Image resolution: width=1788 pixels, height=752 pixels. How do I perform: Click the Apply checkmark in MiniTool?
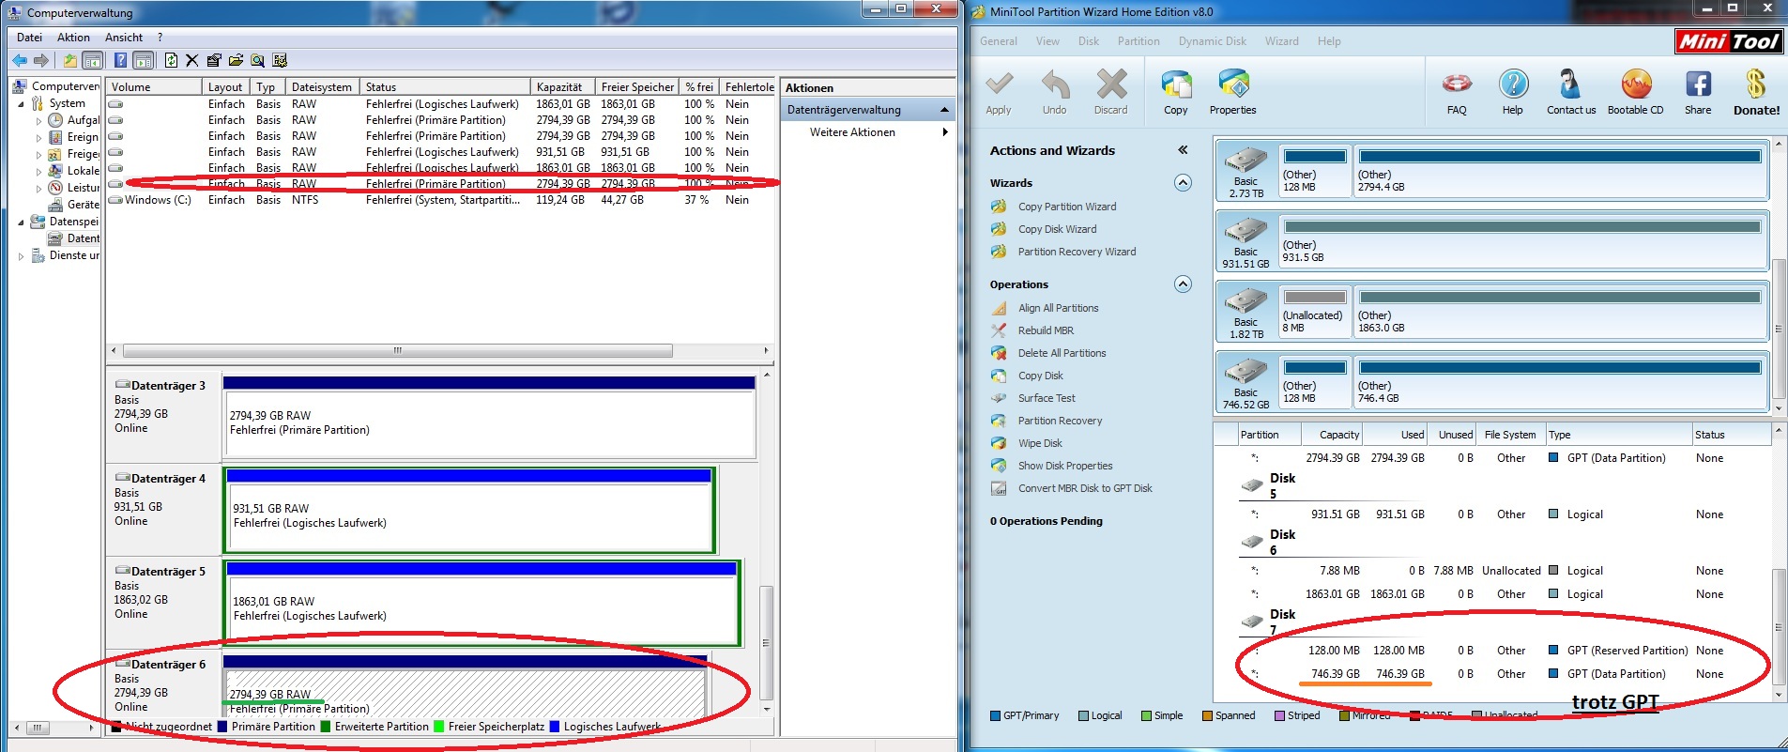(x=999, y=92)
